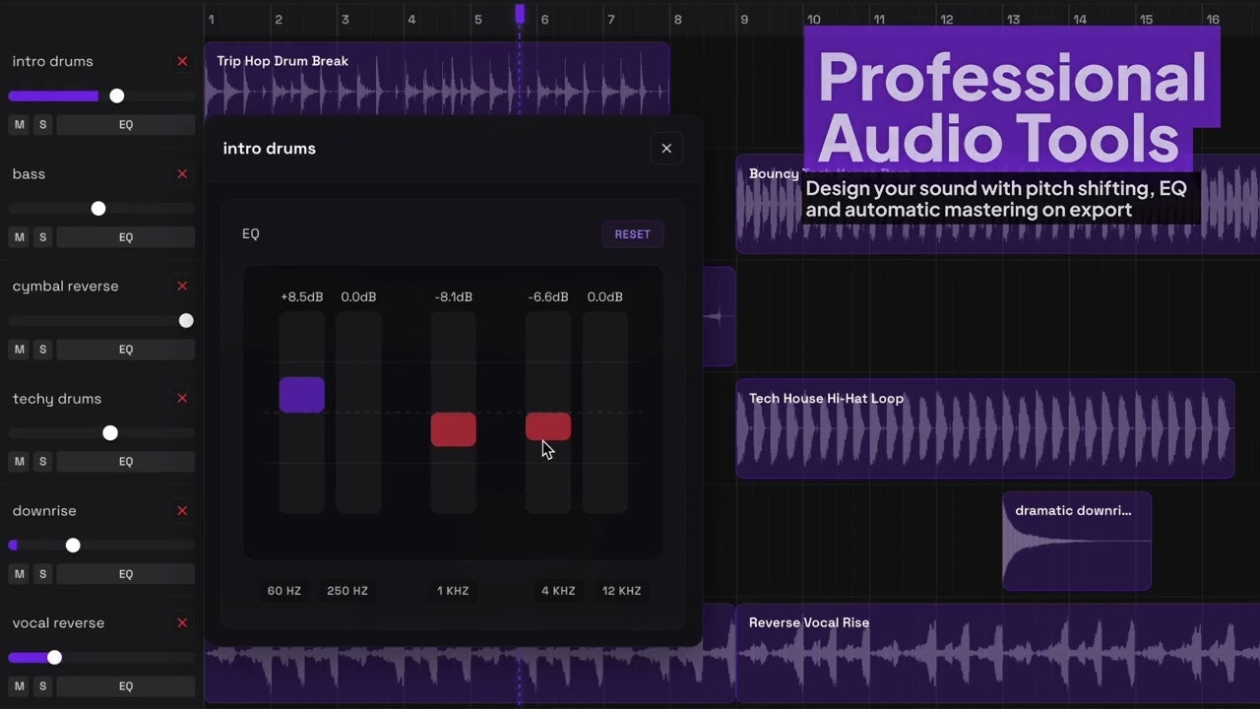Click the playhead marker on the timeline
The width and height of the screenshot is (1260, 709).
520,14
